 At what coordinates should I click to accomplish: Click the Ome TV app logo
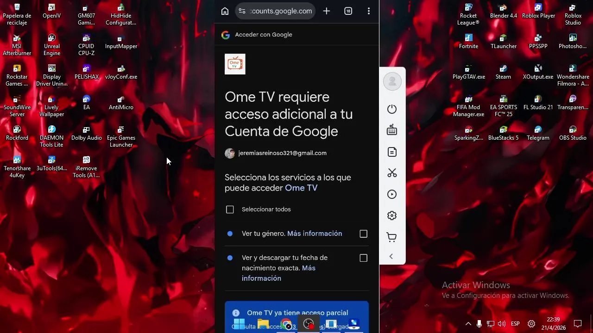[235, 64]
